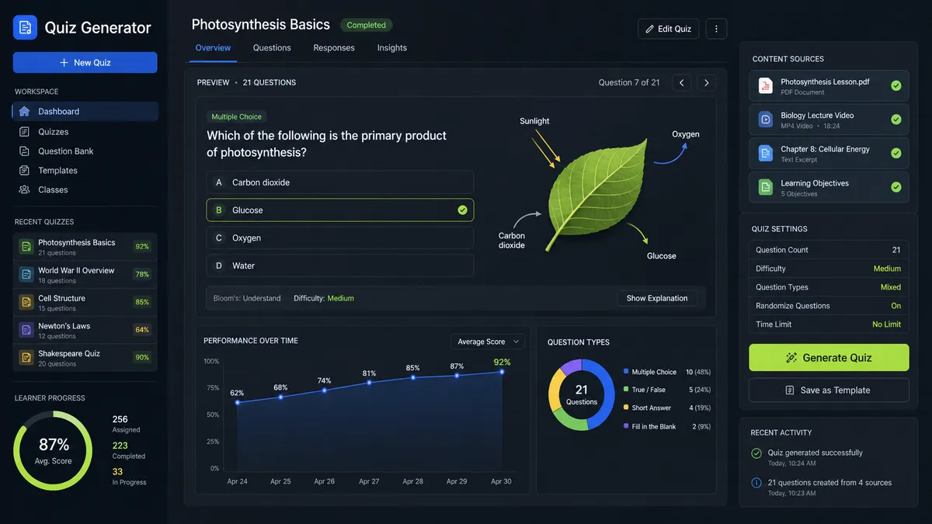Click the video icon for Biology Lecture Video
932x524 pixels.
[x=766, y=120]
